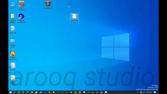Select the orange keyboard app shortcut
The width and height of the screenshot is (167, 94).
[21, 6]
